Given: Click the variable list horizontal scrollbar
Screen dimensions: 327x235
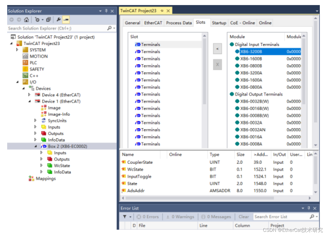Looking at the screenshot, I should click(x=200, y=198).
